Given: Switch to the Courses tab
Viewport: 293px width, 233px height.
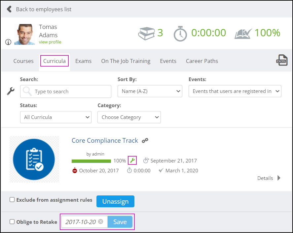Looking at the screenshot, I should (23, 61).
